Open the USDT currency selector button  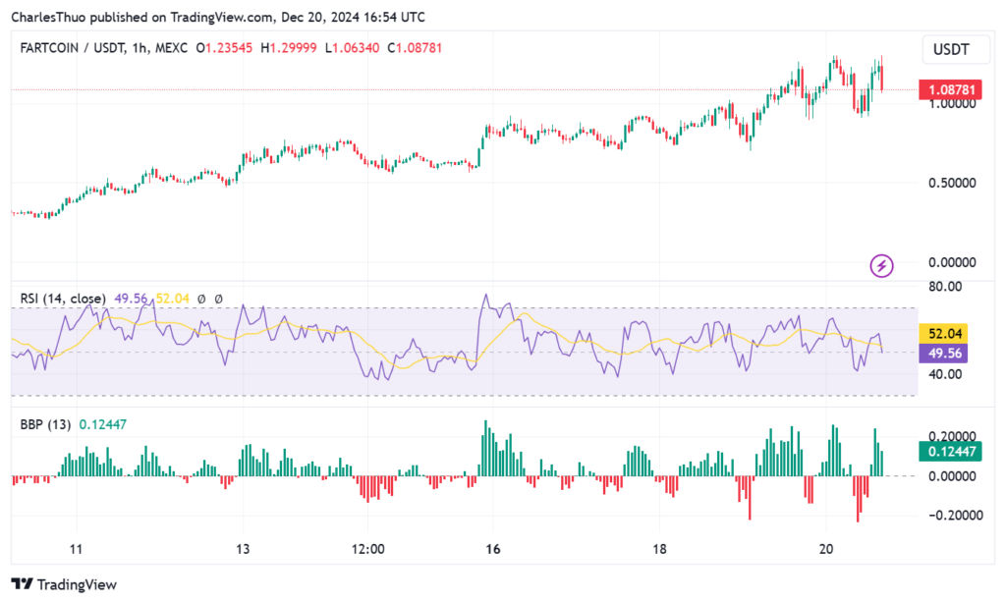pyautogui.click(x=955, y=49)
